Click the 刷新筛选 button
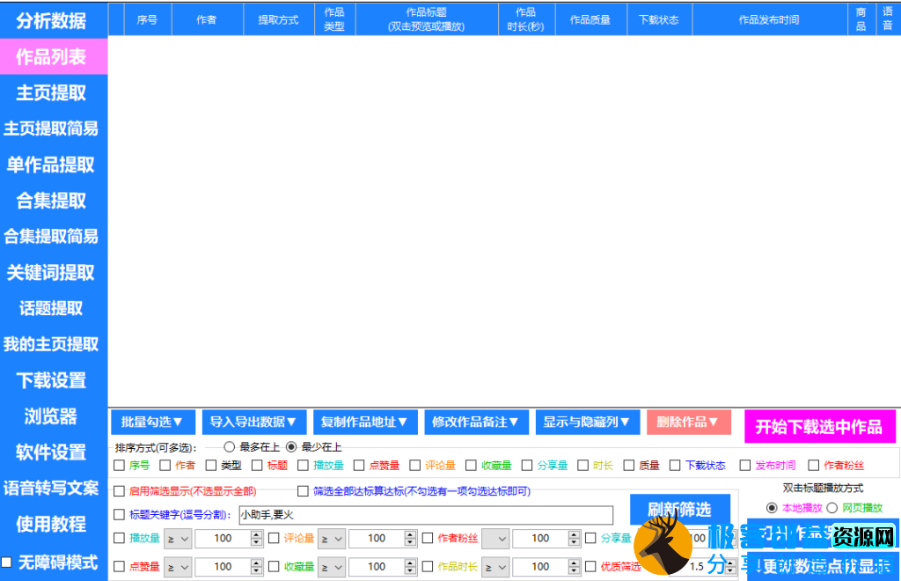Viewport: 901px width, 581px height. point(680,511)
